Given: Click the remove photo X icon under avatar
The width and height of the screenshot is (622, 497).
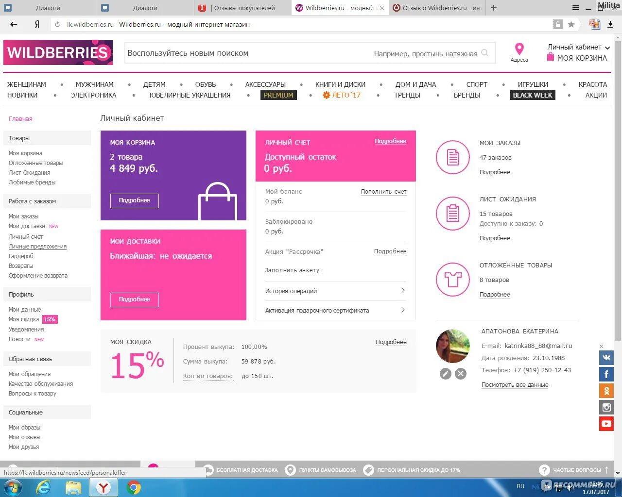Looking at the screenshot, I should 461,374.
